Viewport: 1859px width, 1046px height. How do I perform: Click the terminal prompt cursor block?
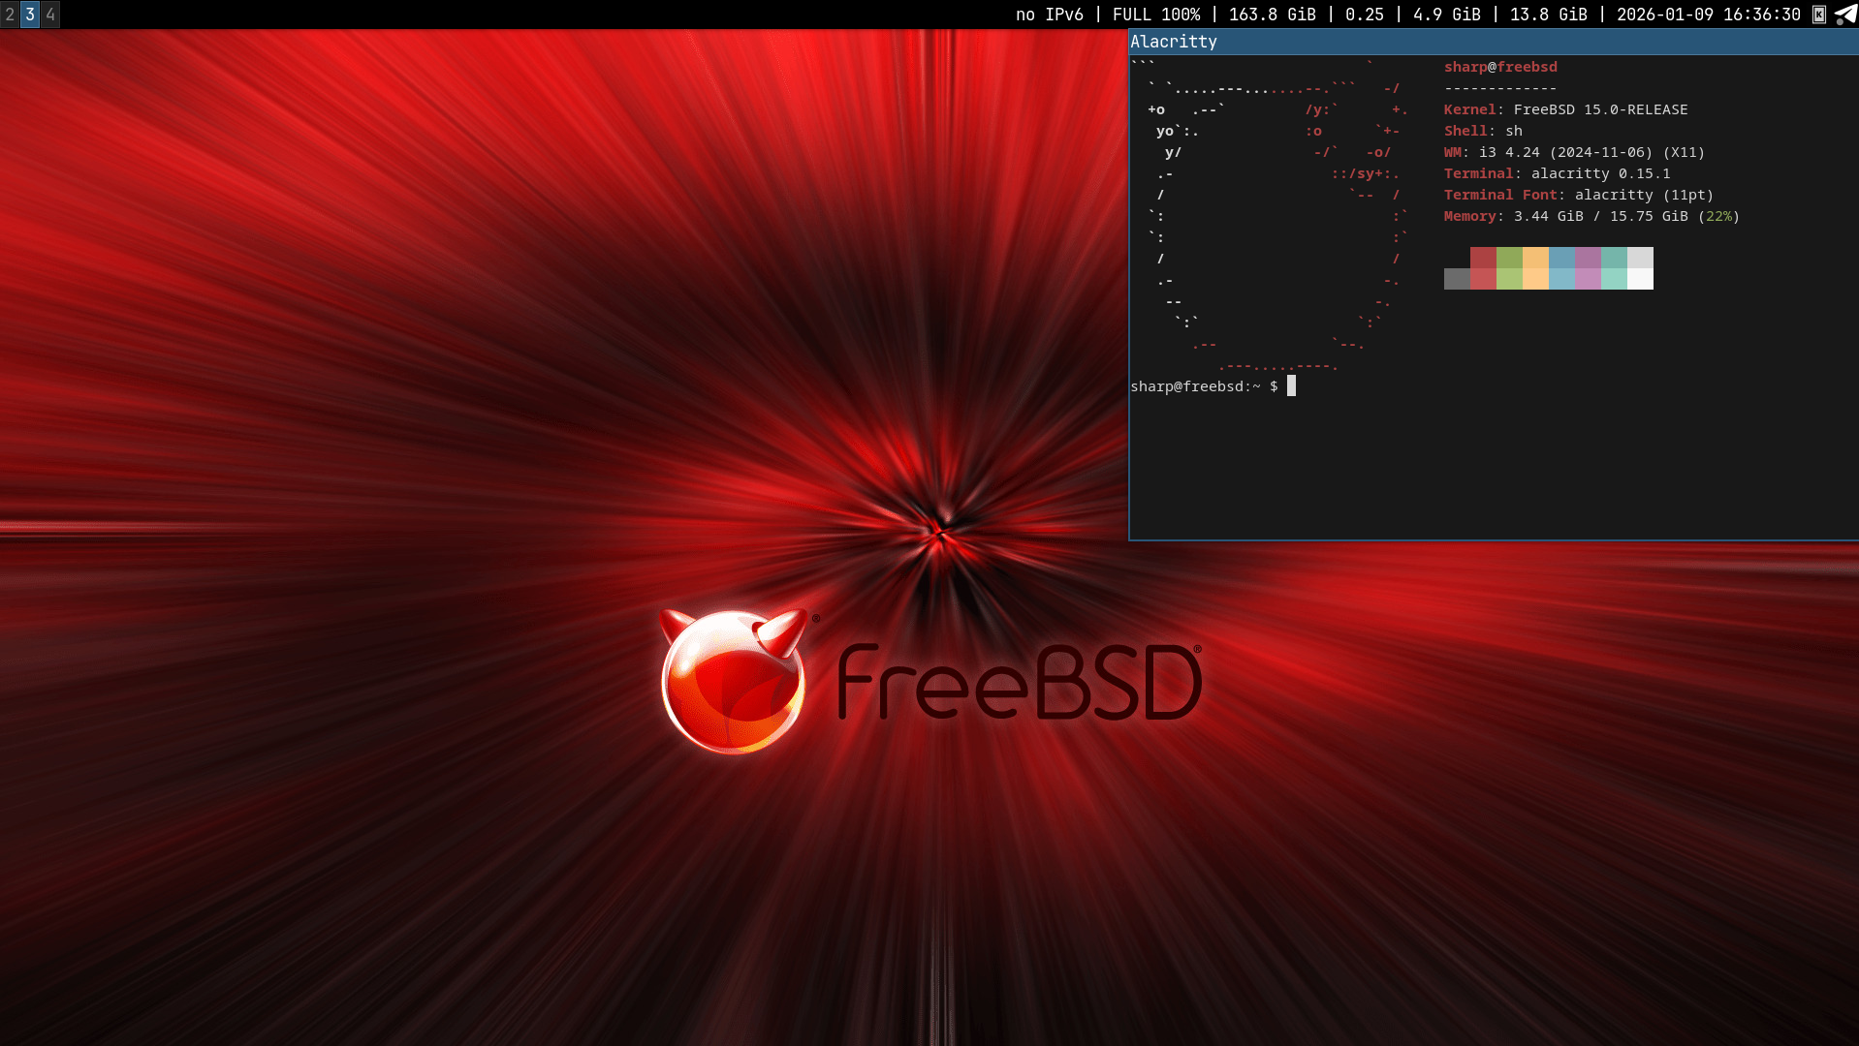pyautogui.click(x=1291, y=386)
